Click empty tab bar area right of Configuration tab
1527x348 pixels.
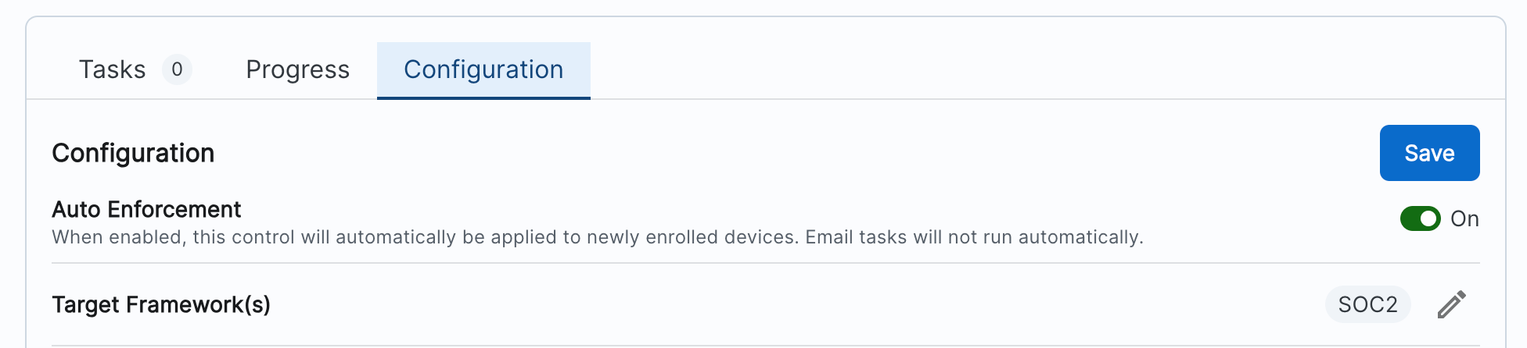coord(1017,69)
